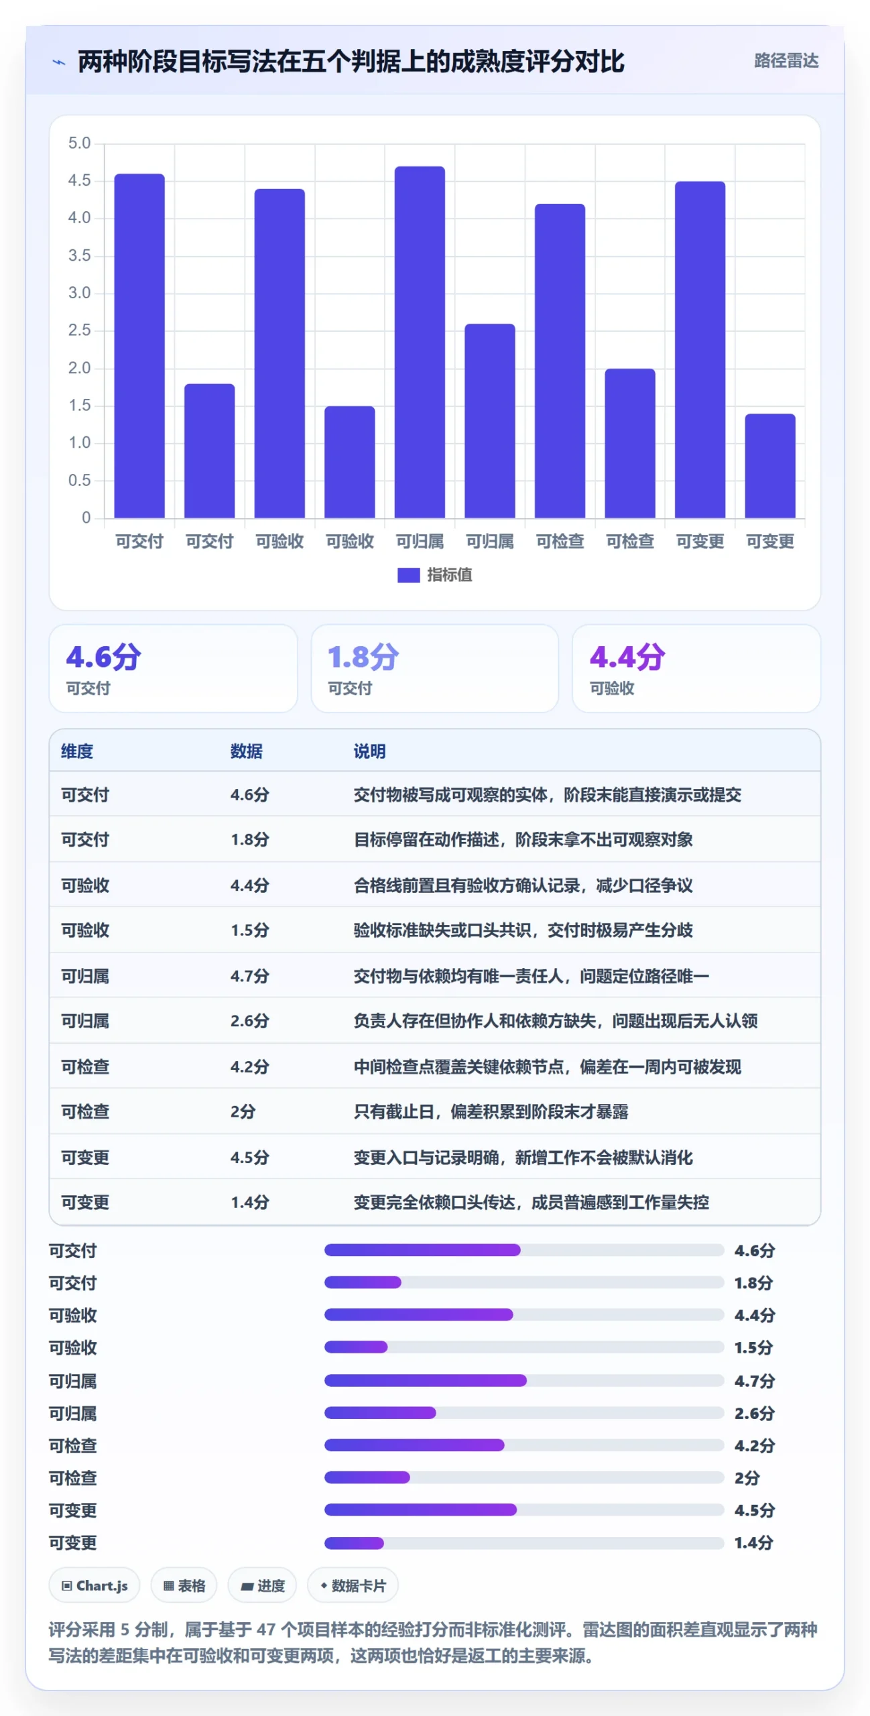
Task: Click the lightning icon beside the title
Action: [x=59, y=62]
